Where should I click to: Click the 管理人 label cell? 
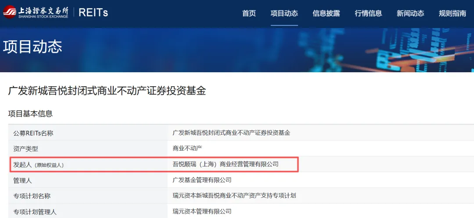click(x=88, y=180)
